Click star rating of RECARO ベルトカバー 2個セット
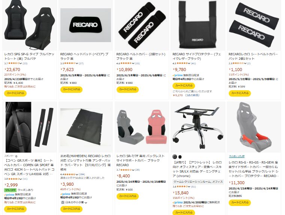This screenshot has width=285, height=215. pyautogui.click(x=126, y=63)
